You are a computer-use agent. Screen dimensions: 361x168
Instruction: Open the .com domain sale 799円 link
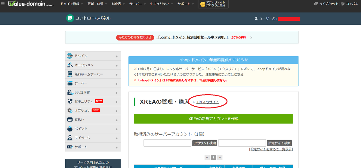(x=193, y=37)
